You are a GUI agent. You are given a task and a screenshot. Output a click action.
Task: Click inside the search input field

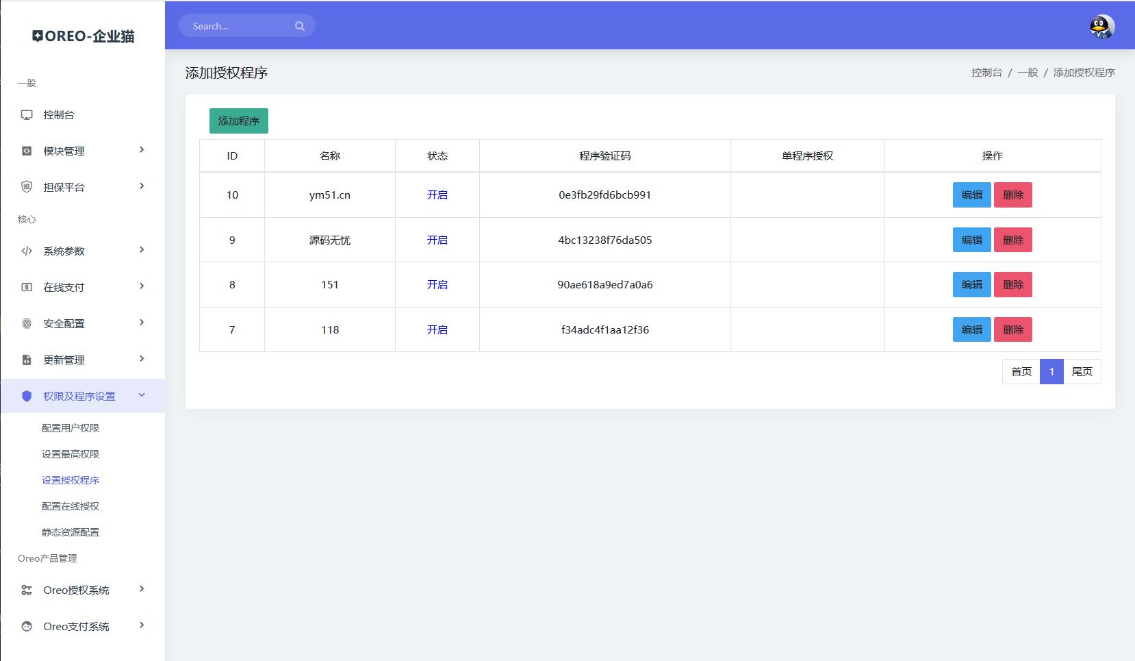pos(240,25)
